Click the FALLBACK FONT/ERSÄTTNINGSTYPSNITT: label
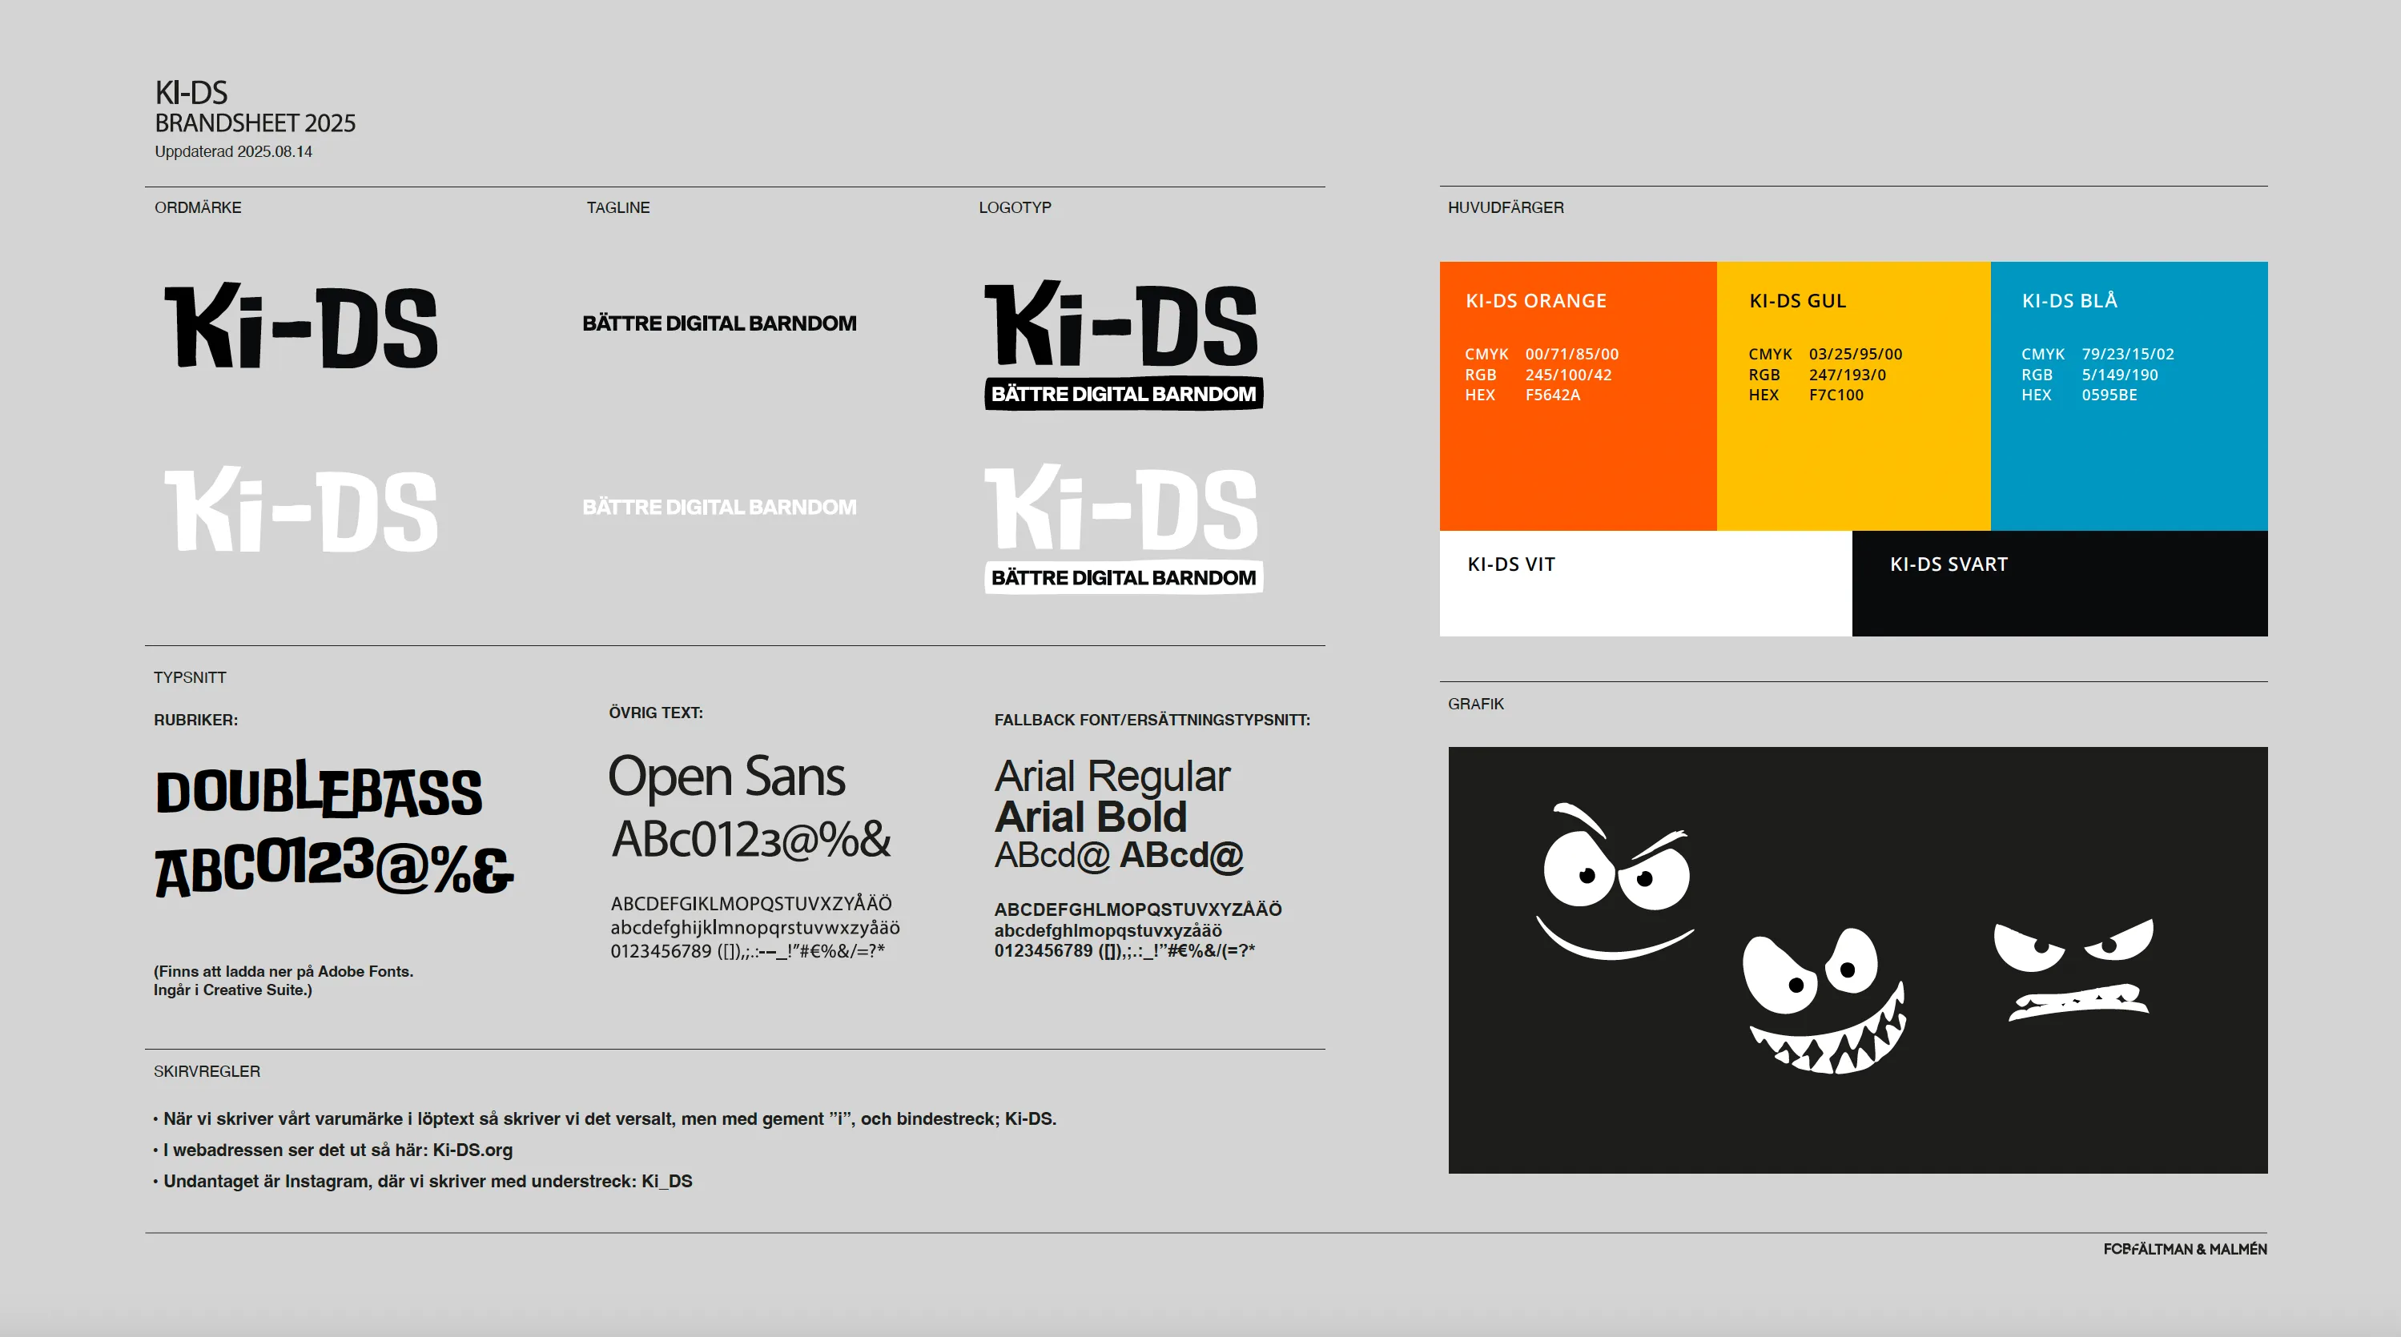Viewport: 2401px width, 1337px height. [1152, 721]
